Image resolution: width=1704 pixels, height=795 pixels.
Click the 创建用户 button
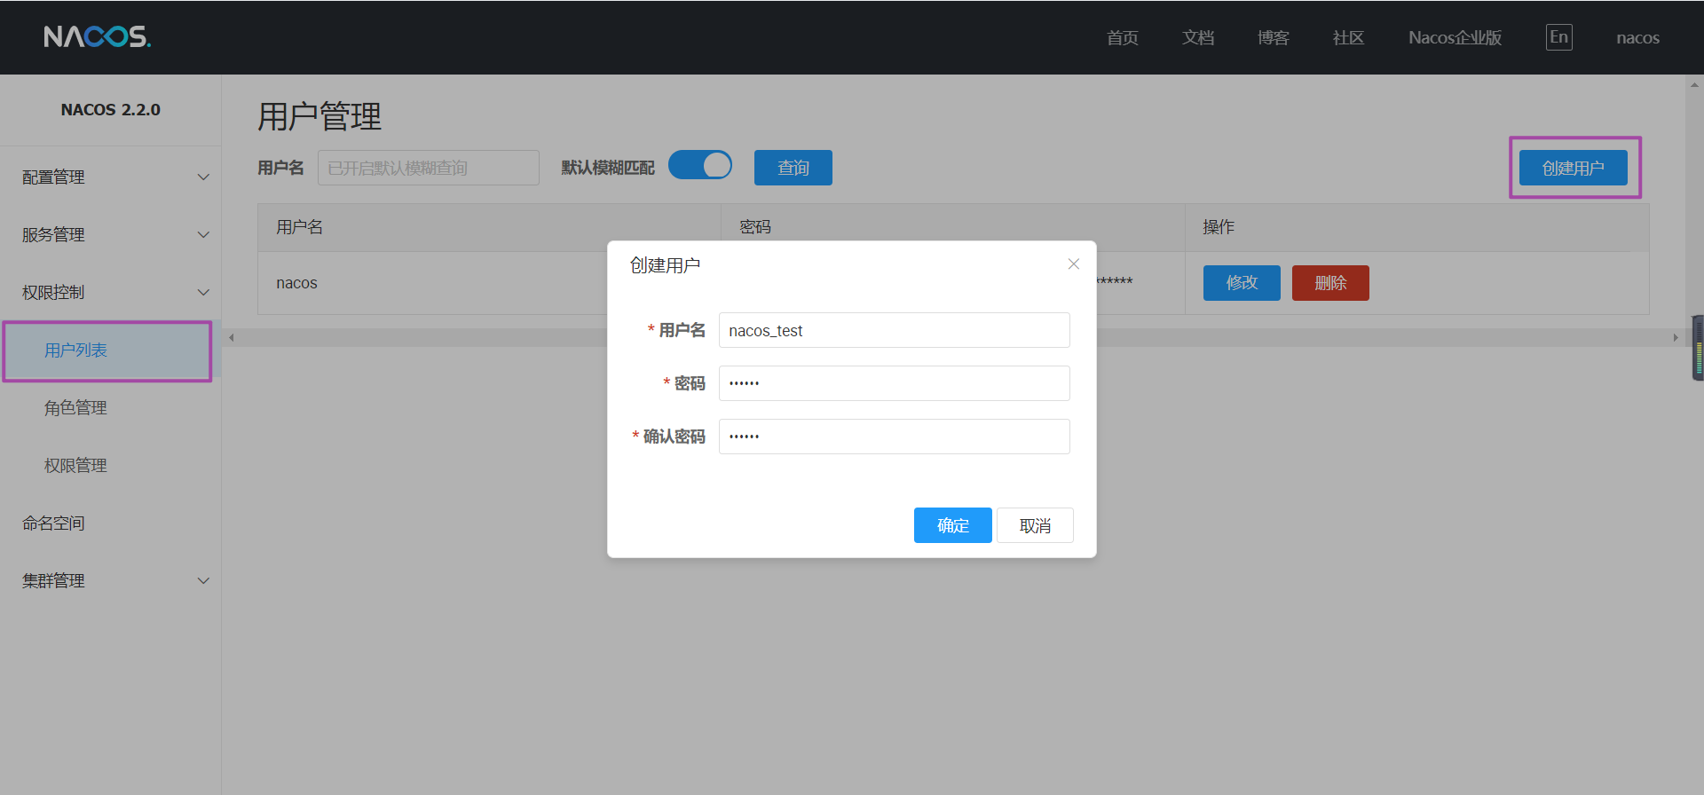pos(1573,168)
